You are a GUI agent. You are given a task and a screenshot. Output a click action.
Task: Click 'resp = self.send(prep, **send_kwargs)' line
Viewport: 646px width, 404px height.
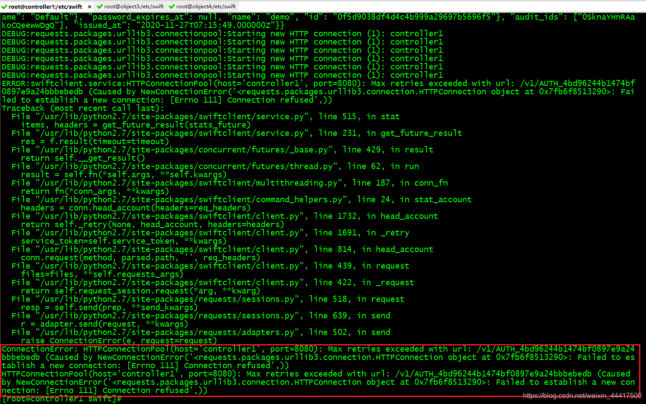(109, 307)
